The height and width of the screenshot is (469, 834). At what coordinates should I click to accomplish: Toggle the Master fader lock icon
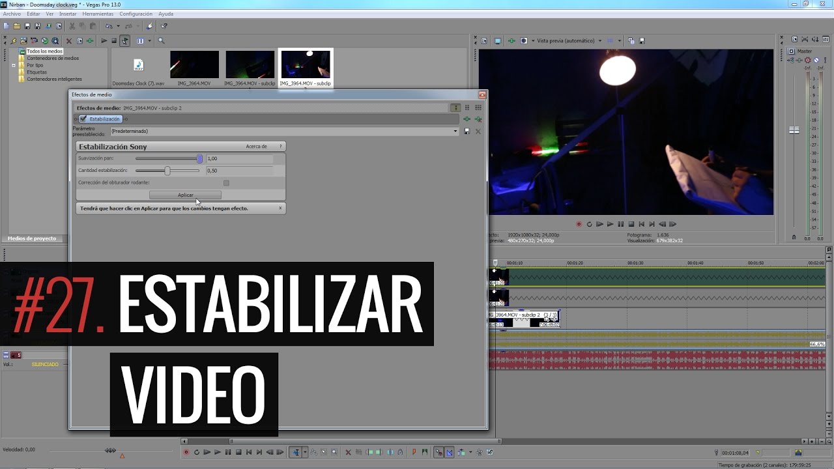tap(794, 237)
